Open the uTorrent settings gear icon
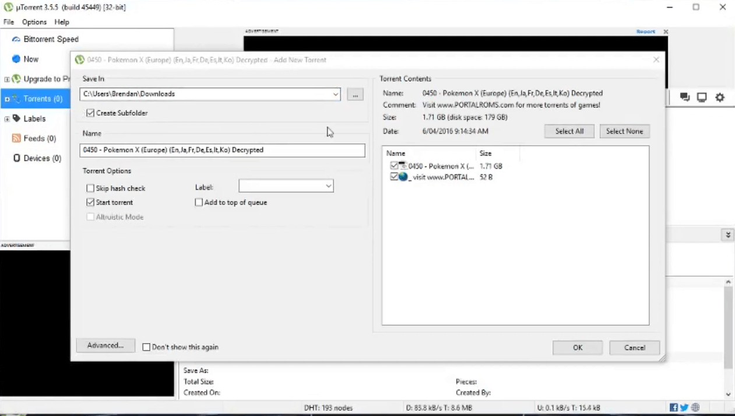 click(720, 97)
